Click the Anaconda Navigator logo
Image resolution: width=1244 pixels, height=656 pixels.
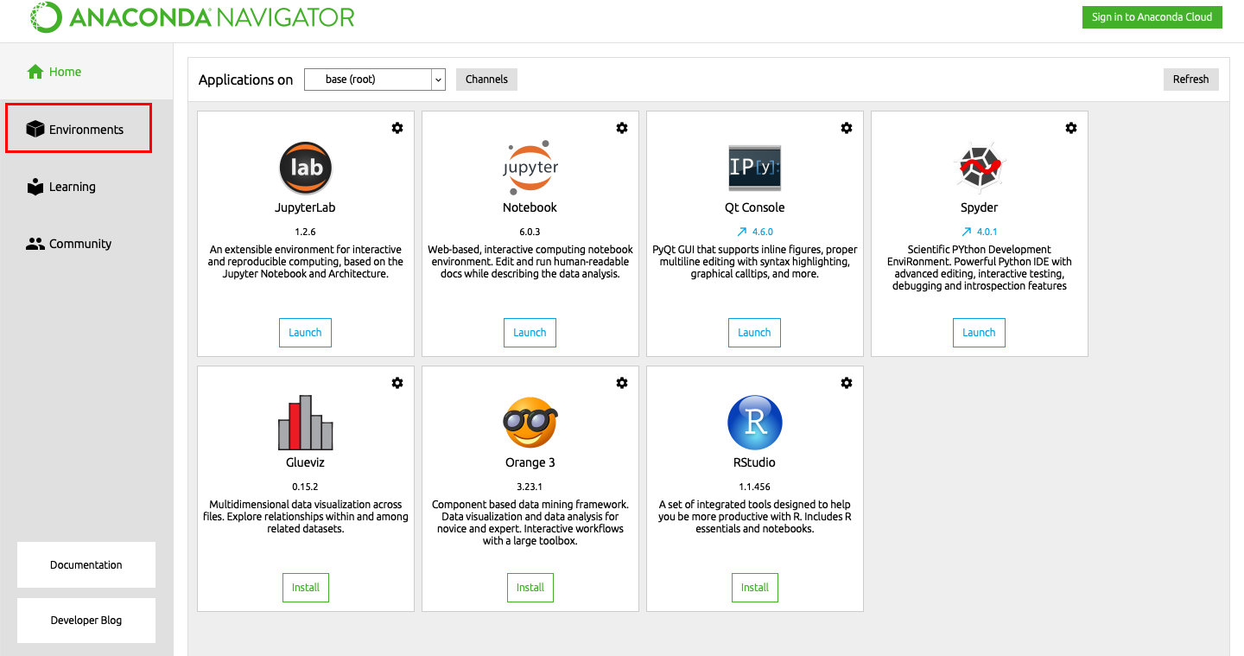(193, 17)
